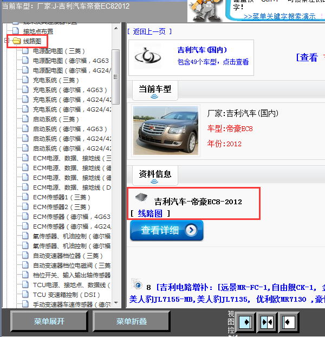Click folder icon of 线路图
This screenshot has width=325, height=337.
[x=17, y=41]
